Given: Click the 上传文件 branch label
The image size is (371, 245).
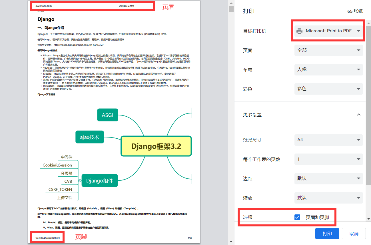Looking at the screenshot, I should [65, 198].
